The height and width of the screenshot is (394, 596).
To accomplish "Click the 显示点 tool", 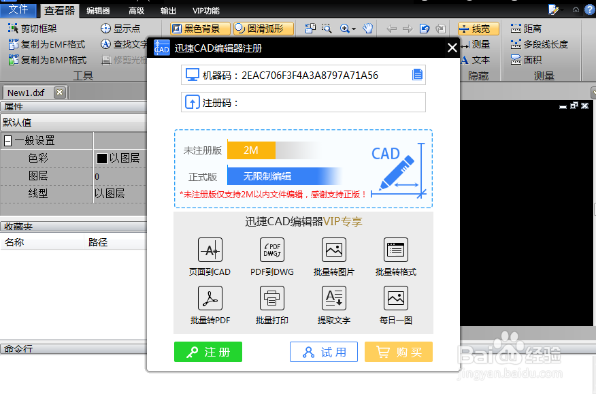I will (120, 29).
